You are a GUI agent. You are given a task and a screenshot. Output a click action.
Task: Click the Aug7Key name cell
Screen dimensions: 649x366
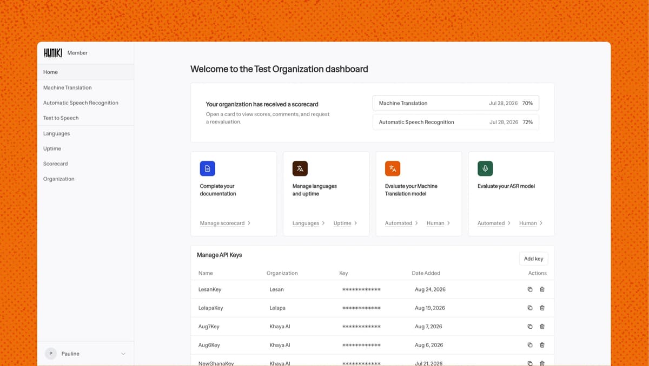209,327
